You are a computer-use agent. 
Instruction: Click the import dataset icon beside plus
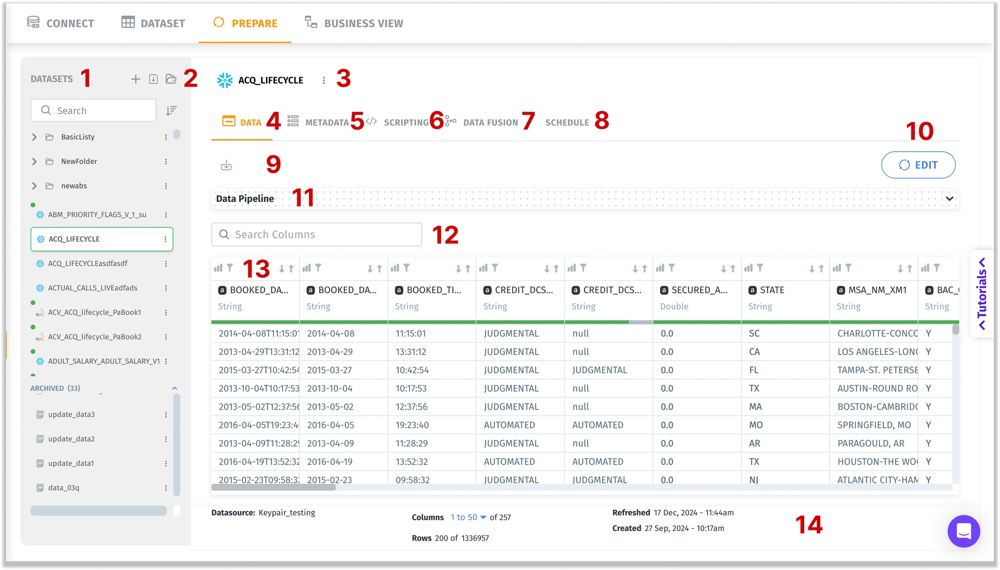[153, 79]
